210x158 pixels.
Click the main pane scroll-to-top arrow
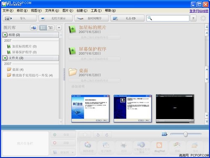pyautogui.click(x=207, y=27)
